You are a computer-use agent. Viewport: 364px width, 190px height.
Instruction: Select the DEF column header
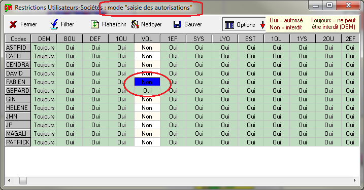coord(95,39)
